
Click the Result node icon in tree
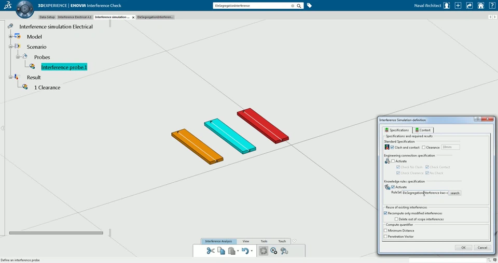click(17, 77)
